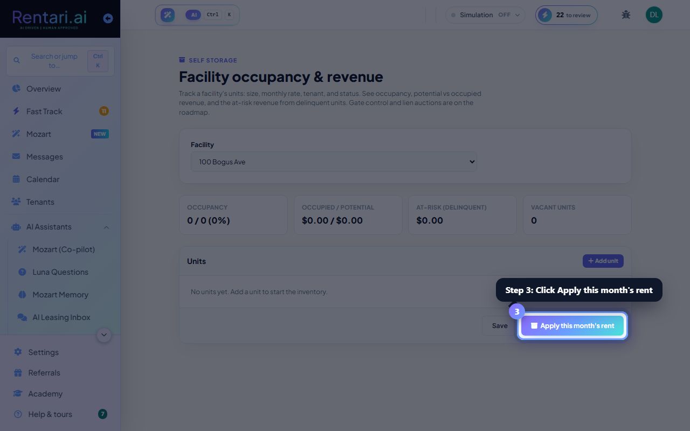Click the OCCUPANCY 0 / 0 (0%) card
Screen dimensions: 690x431
(233, 215)
